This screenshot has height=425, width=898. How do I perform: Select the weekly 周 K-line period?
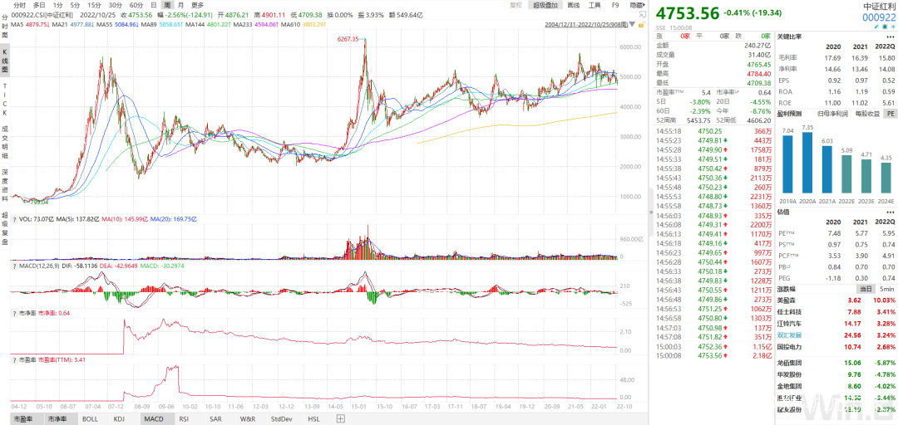(x=167, y=5)
